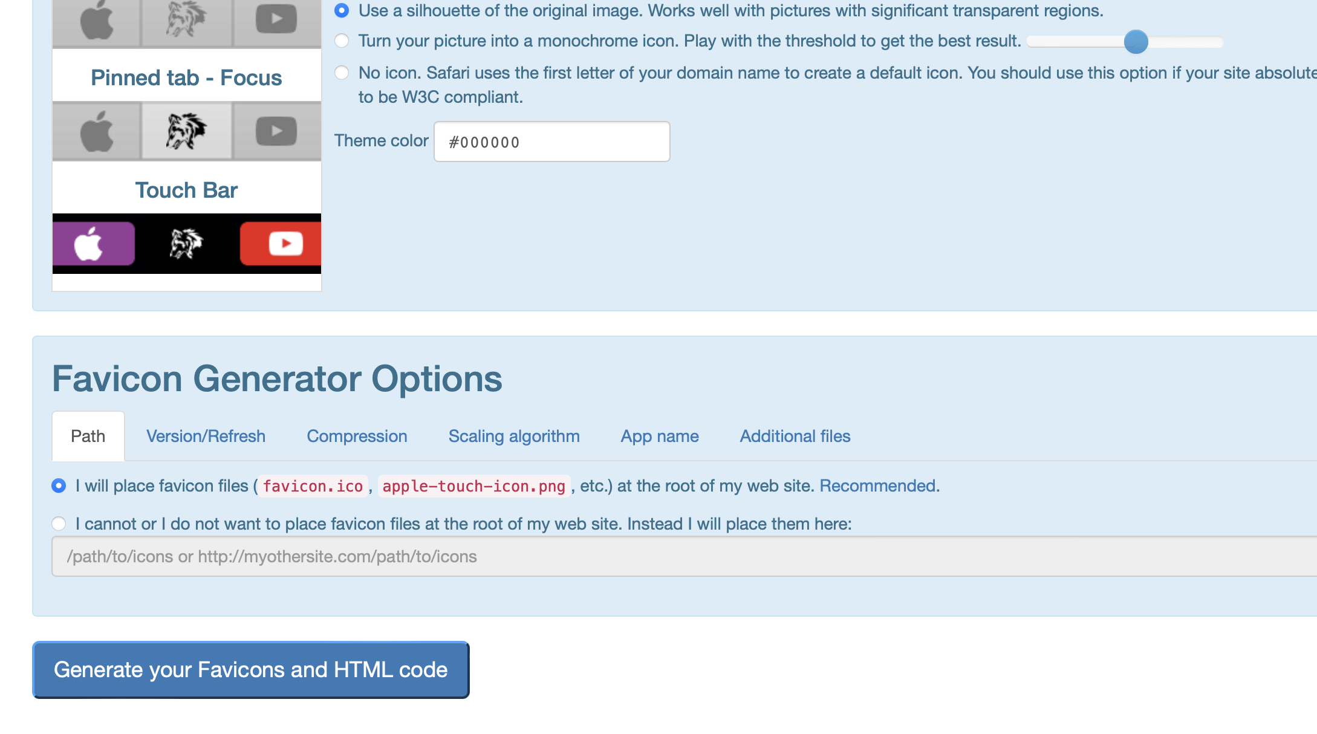The width and height of the screenshot is (1317, 734).
Task: Click the Apple icon in Touch Bar
Action: click(93, 243)
